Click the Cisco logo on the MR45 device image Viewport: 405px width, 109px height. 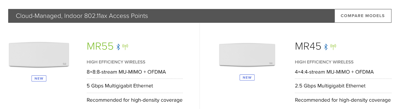[x=271, y=63]
